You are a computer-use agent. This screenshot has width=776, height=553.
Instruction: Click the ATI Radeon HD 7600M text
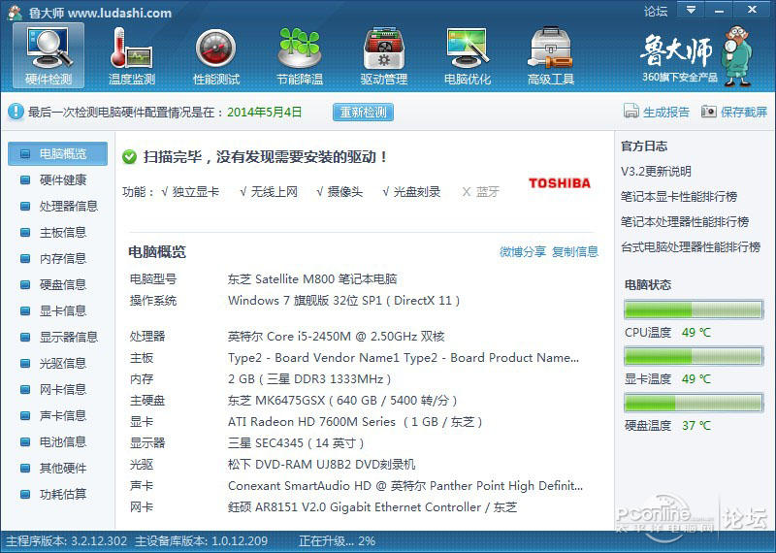[x=355, y=422]
